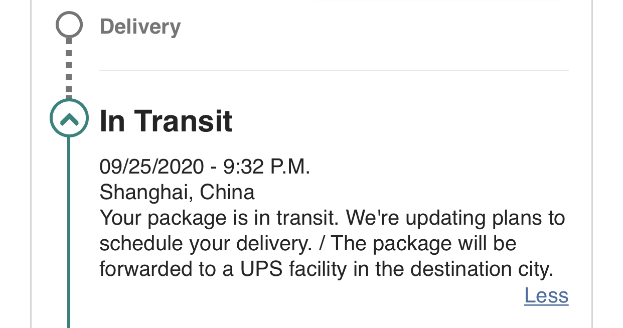Click "forwarded to a" text
623x328 pixels.
pos(167,269)
